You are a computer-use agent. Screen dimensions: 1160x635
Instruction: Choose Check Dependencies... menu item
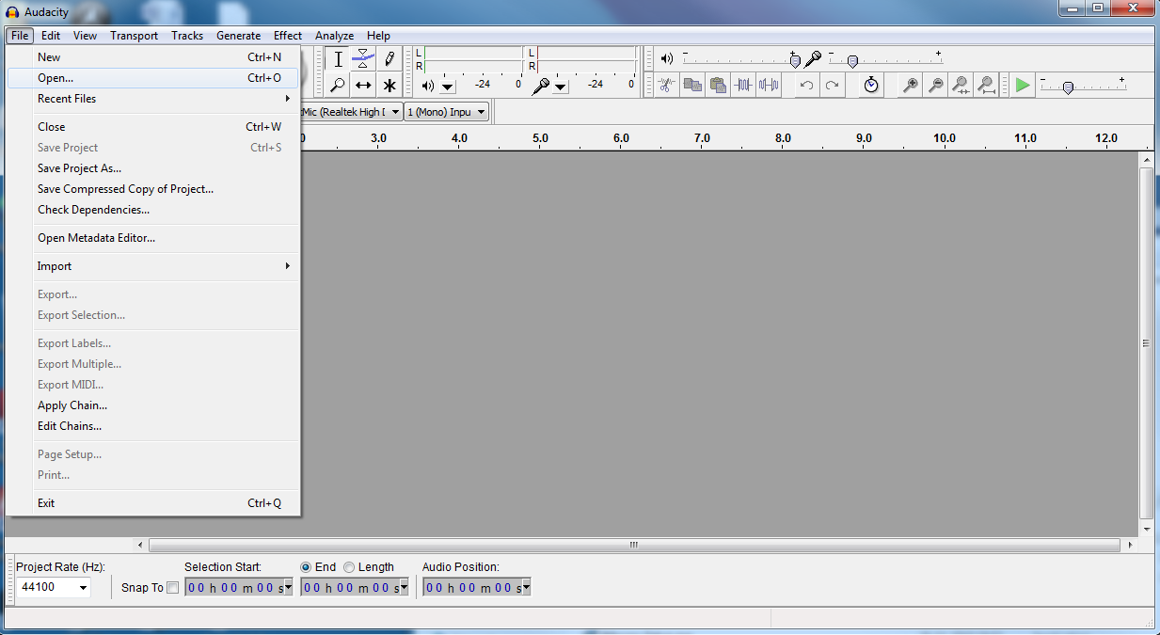point(153,210)
